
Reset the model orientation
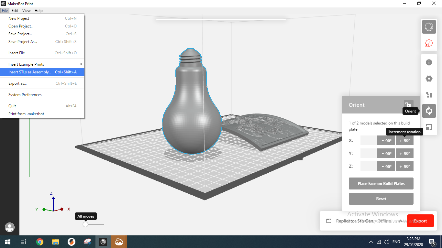point(381,199)
